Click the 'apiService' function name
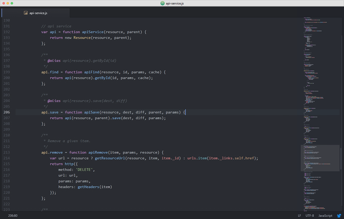Viewport: 344px width, 219px height. (93, 32)
